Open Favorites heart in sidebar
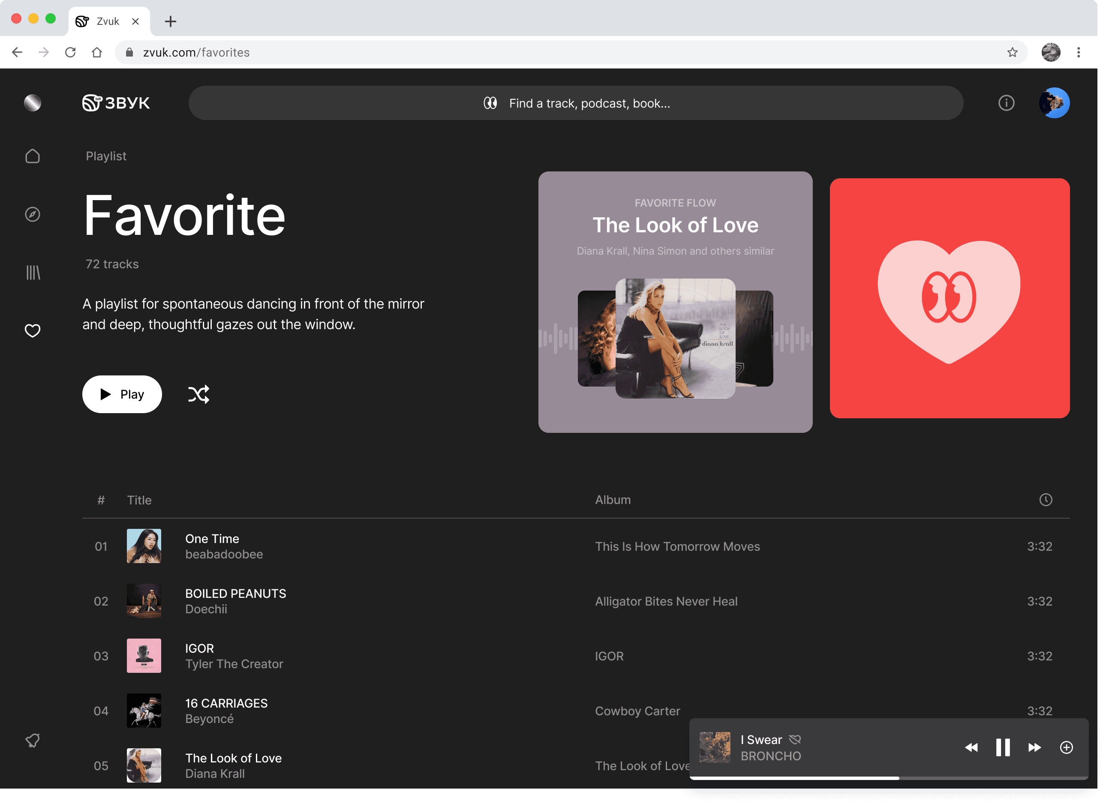Viewport: 1106px width, 804px height. tap(33, 330)
